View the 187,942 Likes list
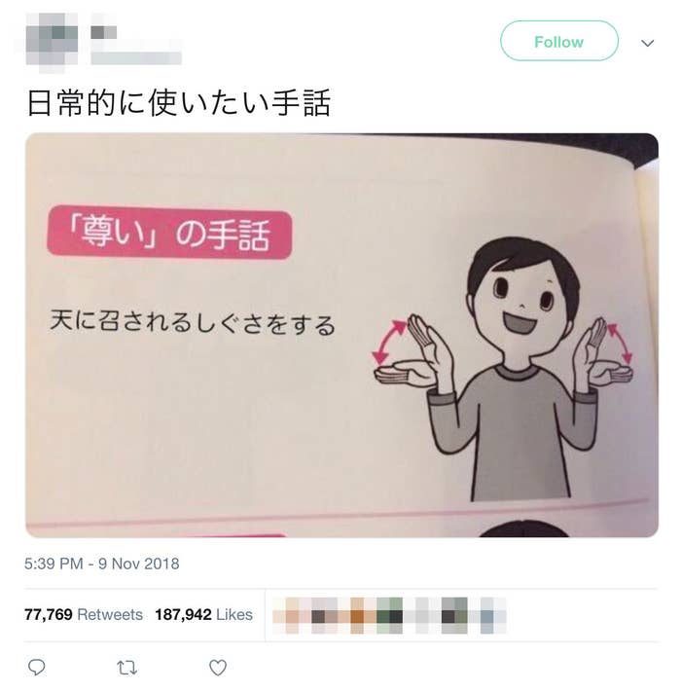Viewport: 681px width, 691px height. (204, 614)
